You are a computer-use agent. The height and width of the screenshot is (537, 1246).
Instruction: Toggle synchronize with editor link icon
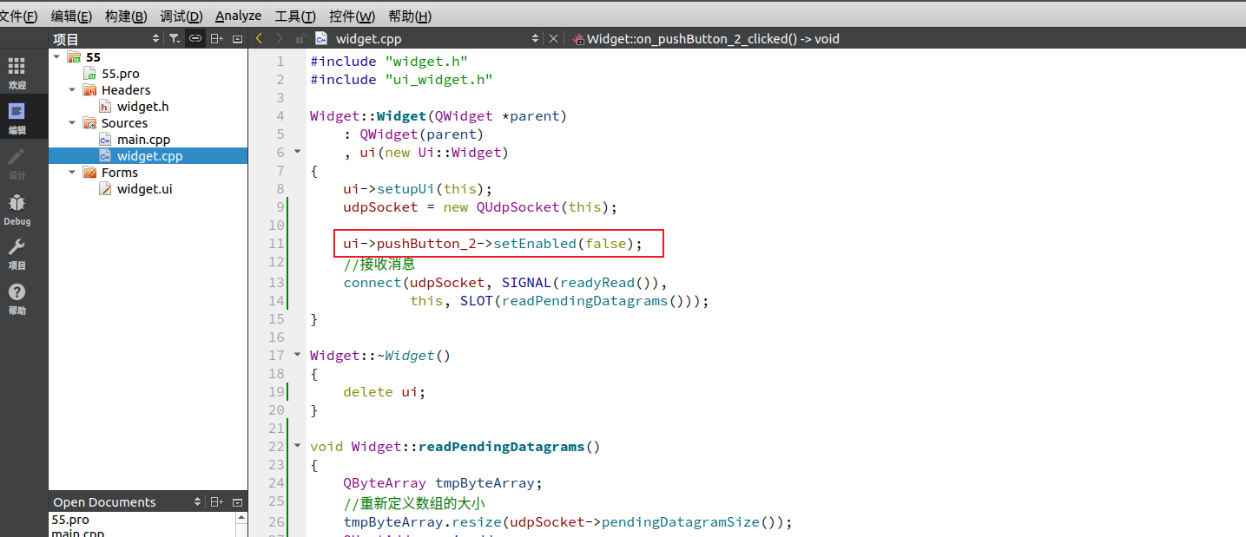[195, 39]
